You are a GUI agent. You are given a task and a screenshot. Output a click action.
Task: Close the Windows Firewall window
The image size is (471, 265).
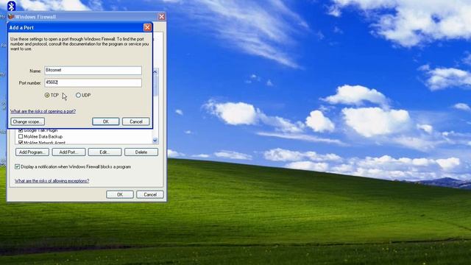(x=162, y=16)
